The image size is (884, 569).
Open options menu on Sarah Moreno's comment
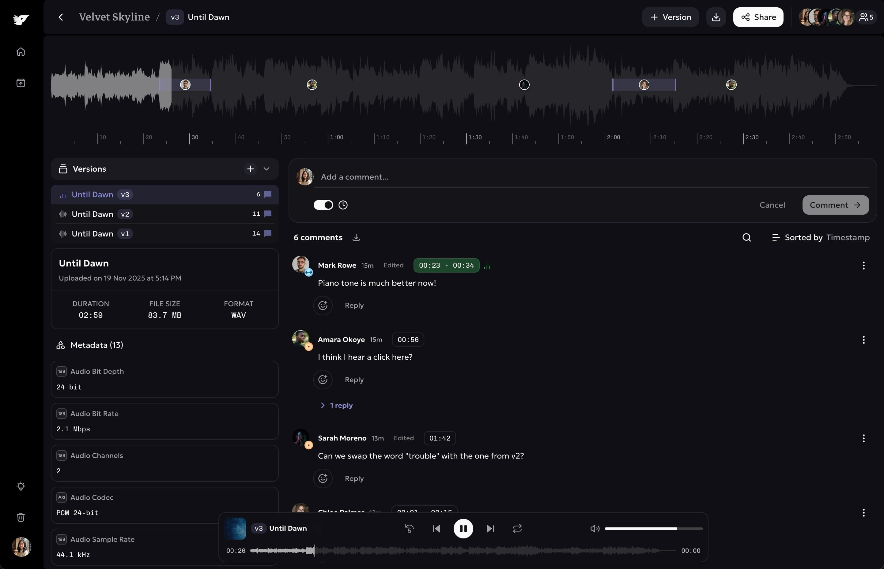[x=863, y=439]
